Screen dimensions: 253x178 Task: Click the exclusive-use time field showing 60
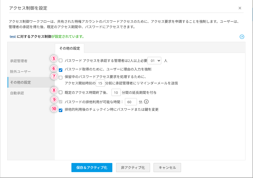[x=131, y=102]
